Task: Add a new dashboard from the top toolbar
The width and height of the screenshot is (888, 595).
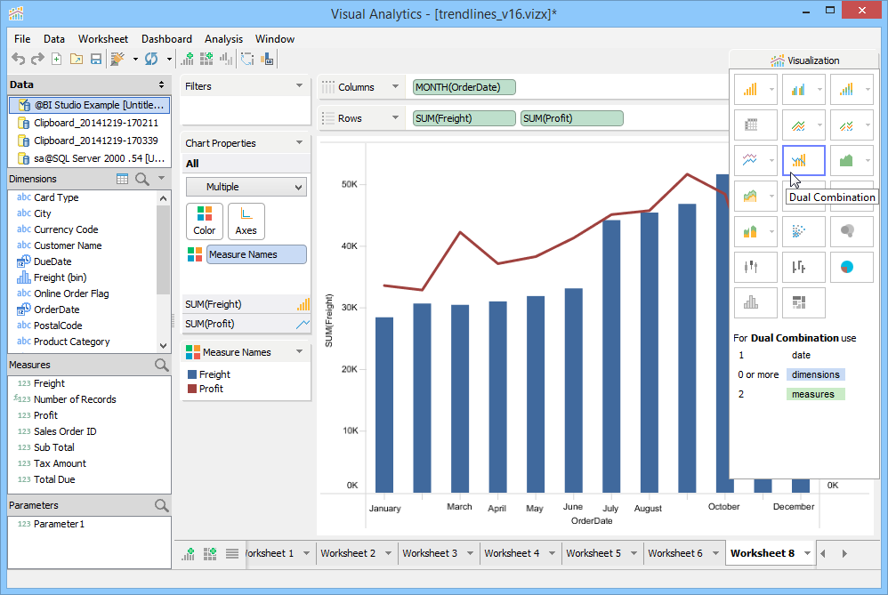Action: pos(206,59)
